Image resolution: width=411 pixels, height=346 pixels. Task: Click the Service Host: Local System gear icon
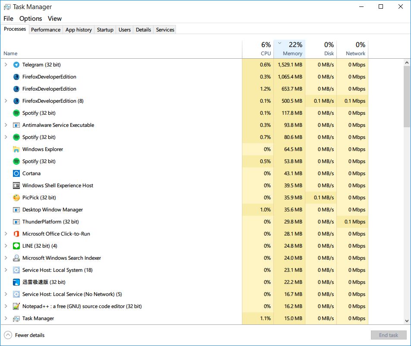pos(16,270)
